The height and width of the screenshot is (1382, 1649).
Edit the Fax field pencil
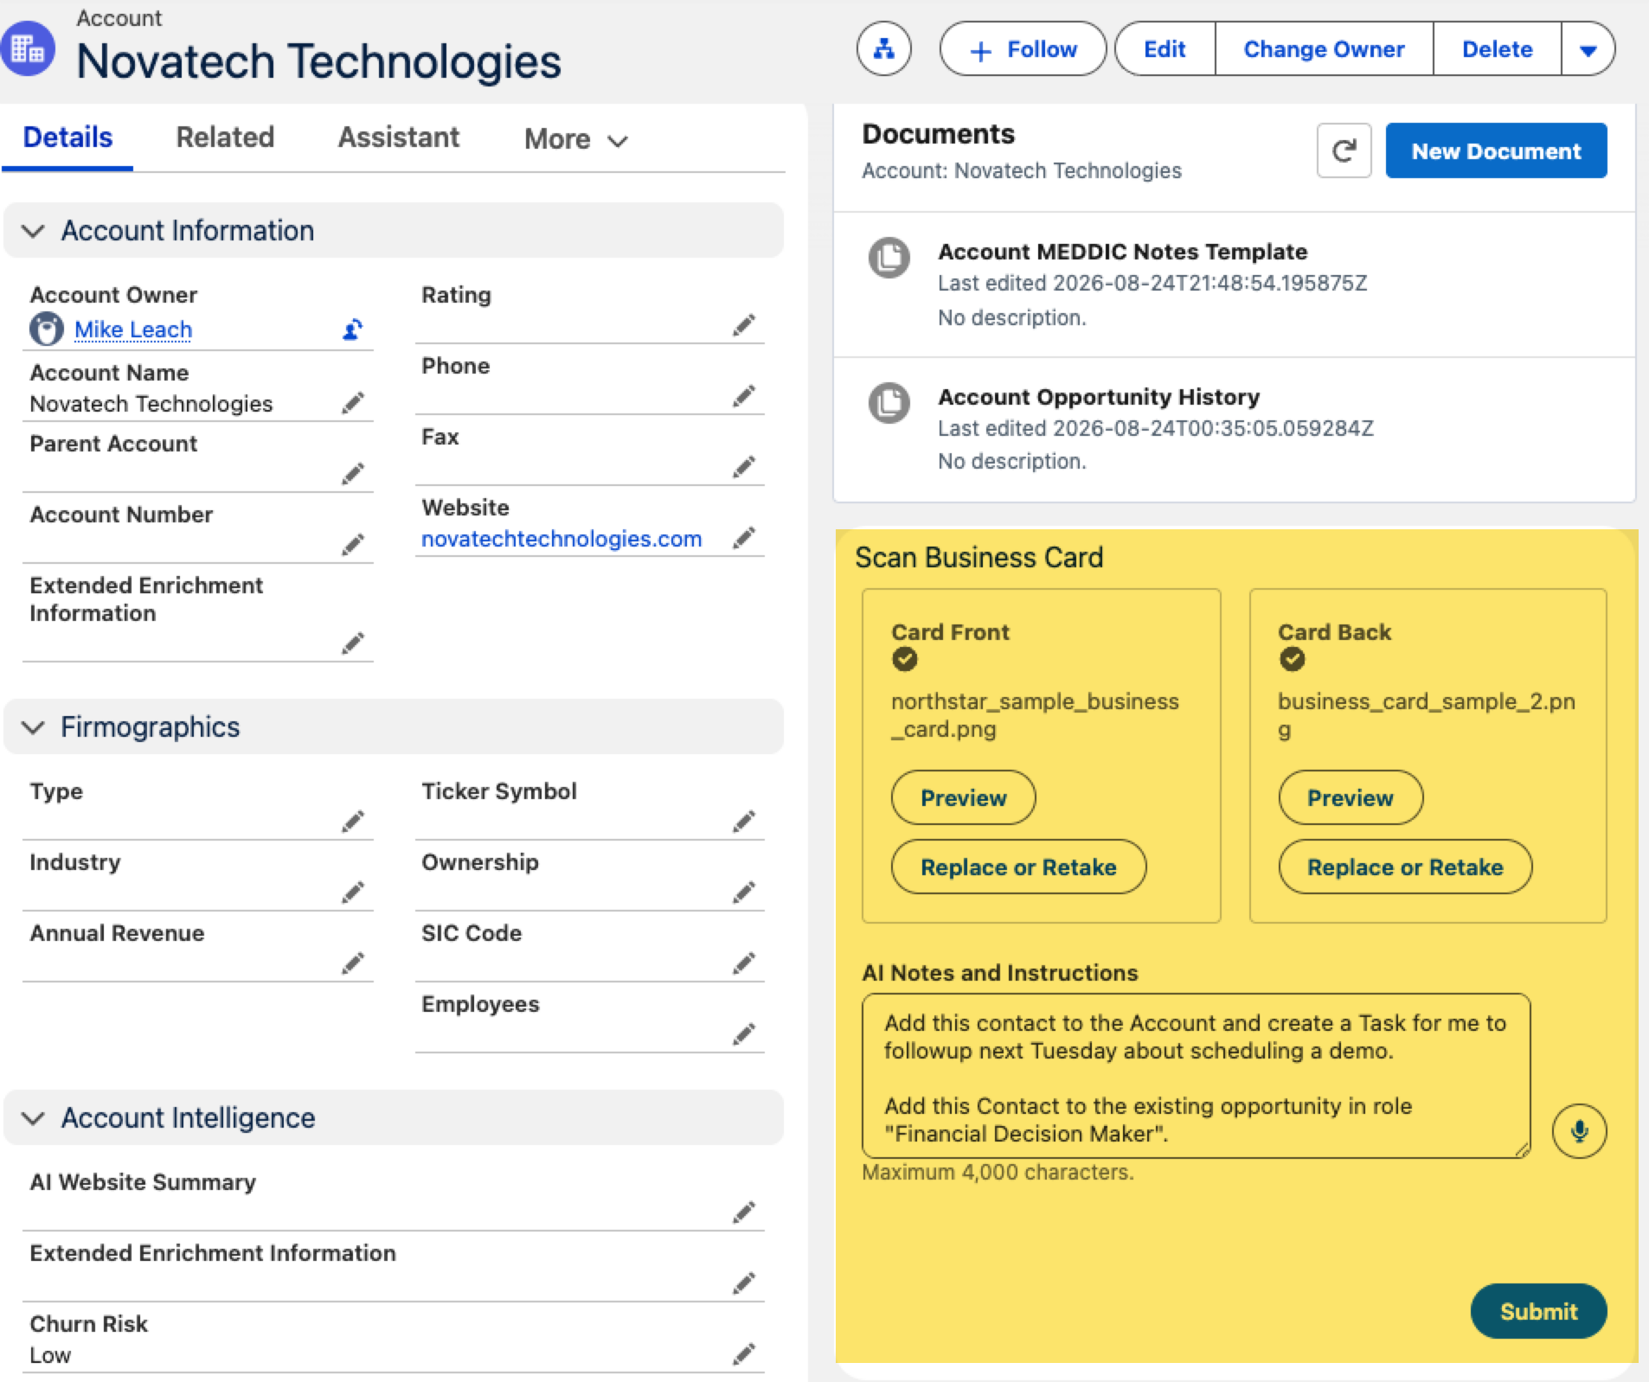pyautogui.click(x=744, y=466)
